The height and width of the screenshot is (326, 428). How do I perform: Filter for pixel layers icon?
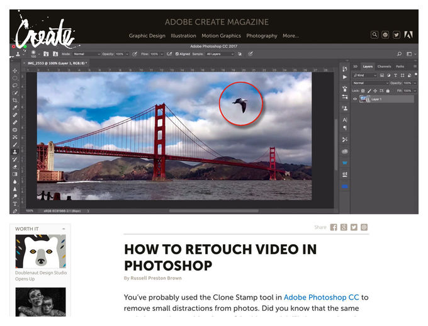pyautogui.click(x=382, y=75)
